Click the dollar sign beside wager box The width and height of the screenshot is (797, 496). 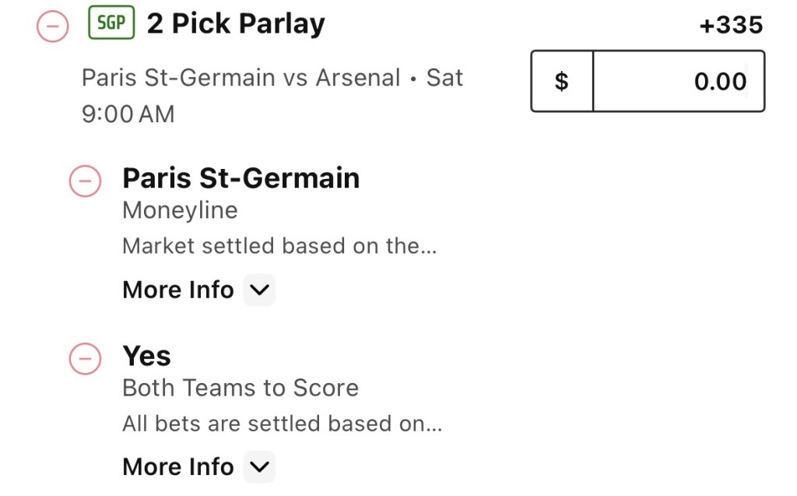[562, 82]
